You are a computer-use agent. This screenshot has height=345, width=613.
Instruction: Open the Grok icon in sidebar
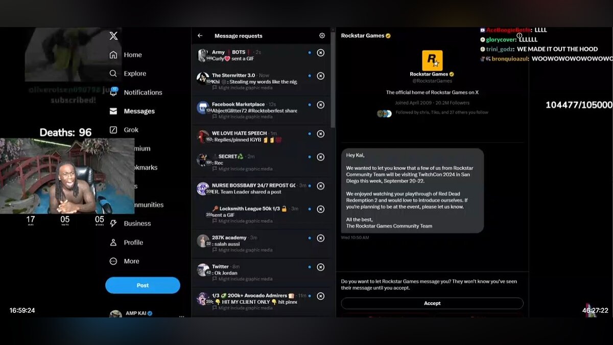113,130
